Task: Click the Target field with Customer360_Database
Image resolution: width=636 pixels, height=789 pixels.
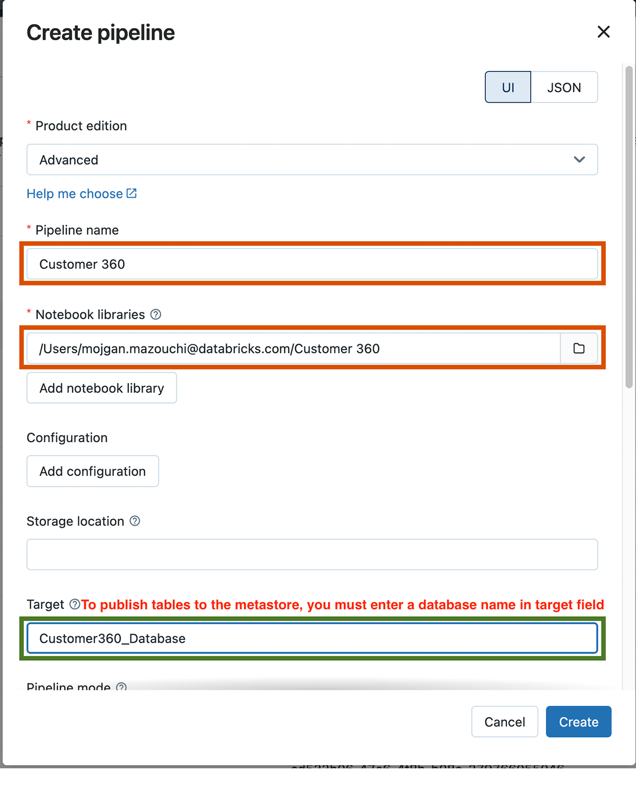Action: (312, 639)
